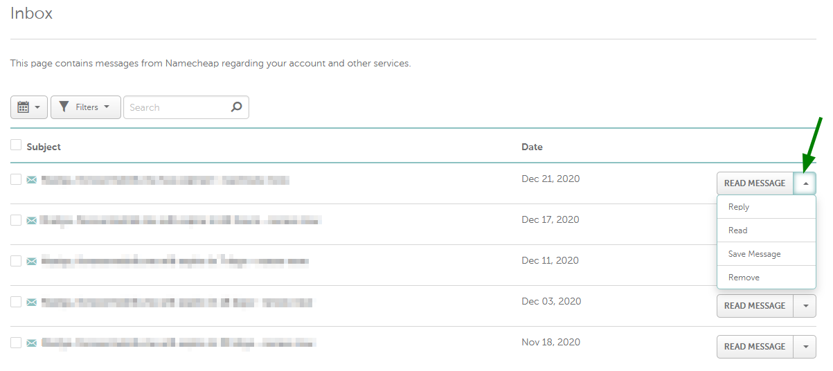Tick the checkbox for the Dec 21 message

[16, 179]
